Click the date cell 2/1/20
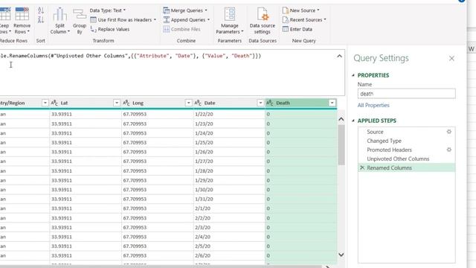Screen dimensions: 476x268 tap(202, 208)
